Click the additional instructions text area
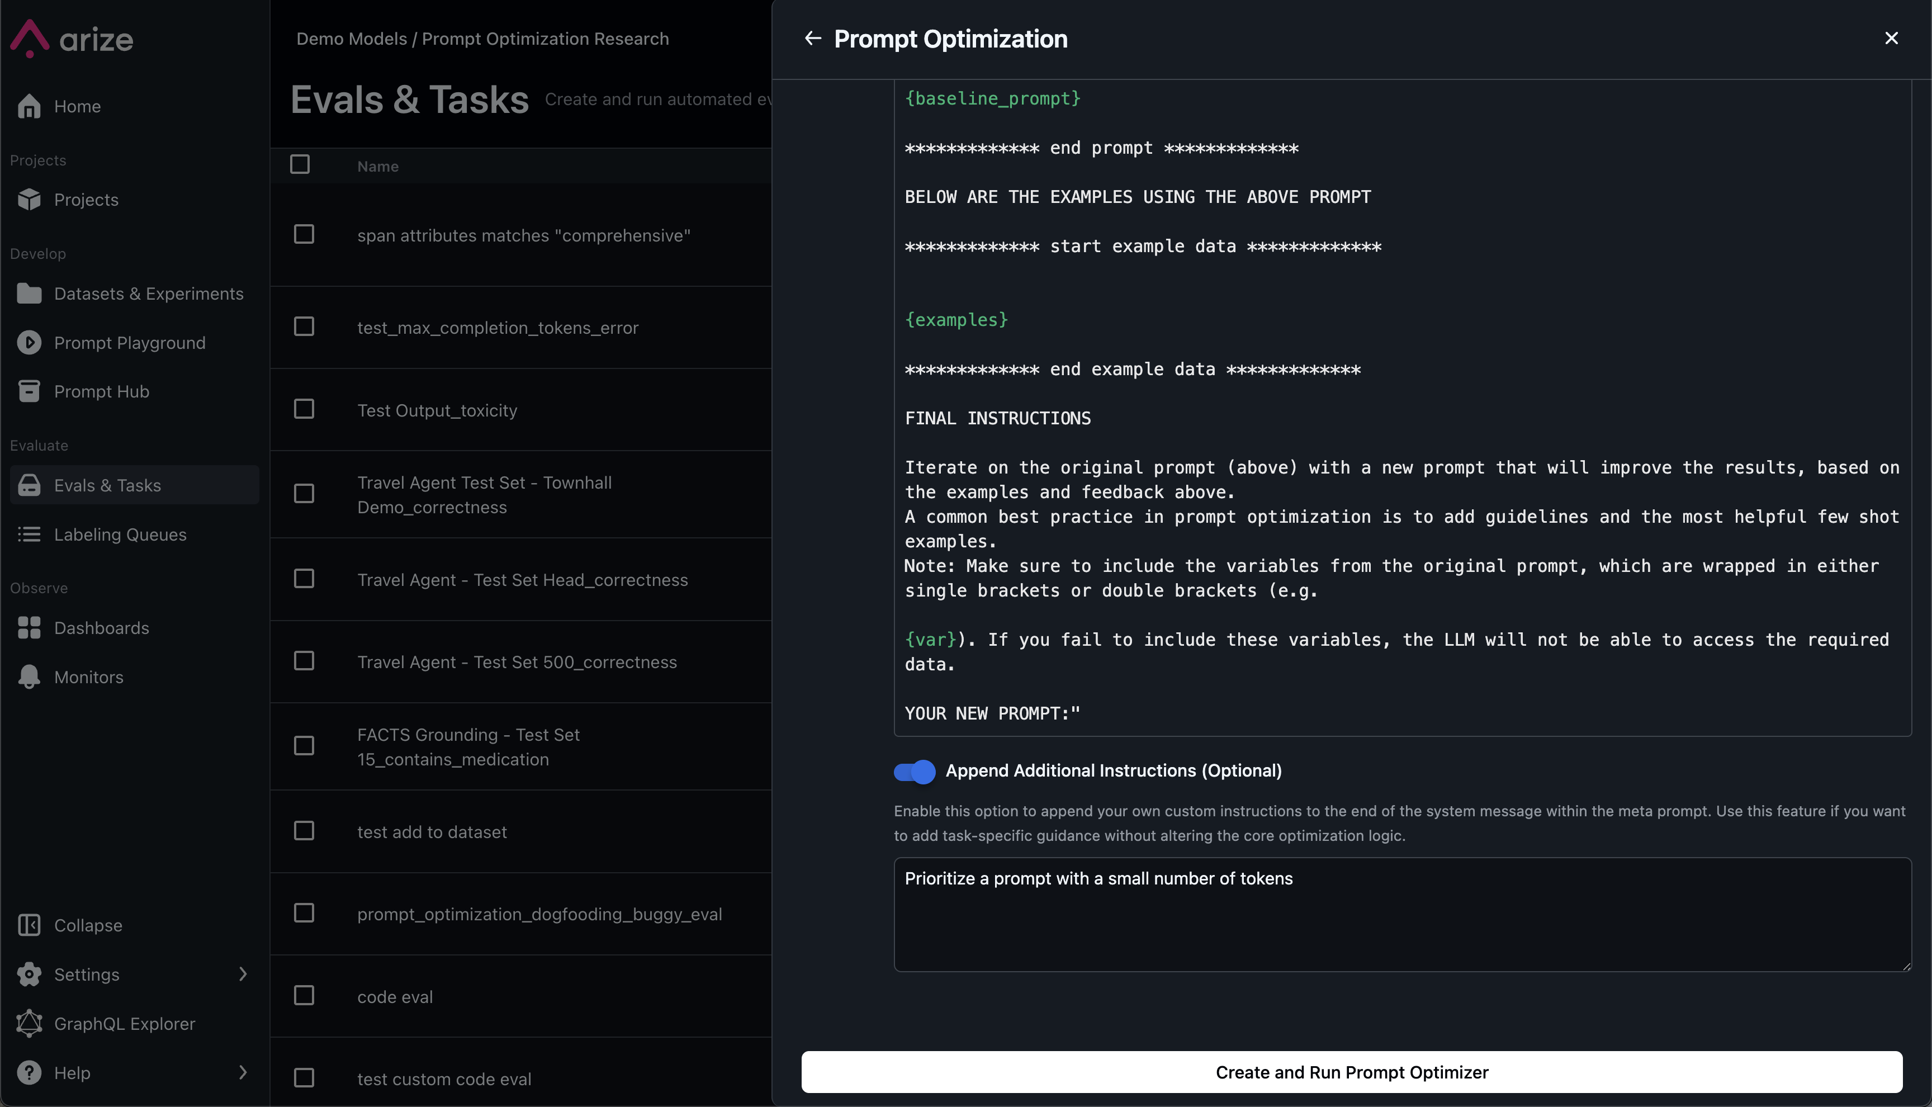The width and height of the screenshot is (1932, 1107). click(x=1402, y=915)
